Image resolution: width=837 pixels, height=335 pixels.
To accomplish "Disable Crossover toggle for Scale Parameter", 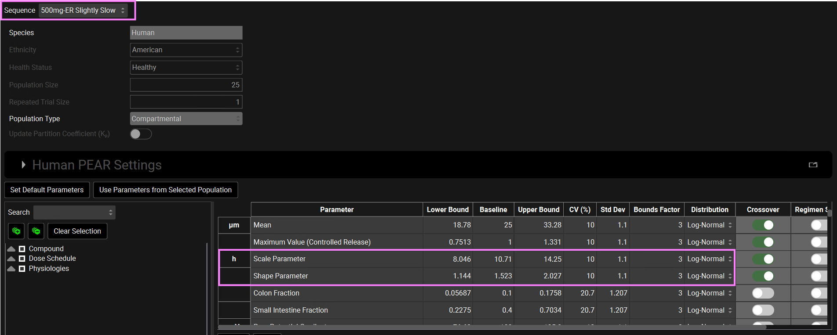I will pos(763,259).
